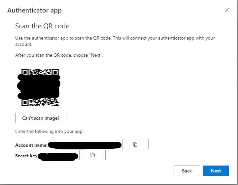Click "Enter the following into your app:" text
Screen dimensions: 238x185
coord(49,131)
